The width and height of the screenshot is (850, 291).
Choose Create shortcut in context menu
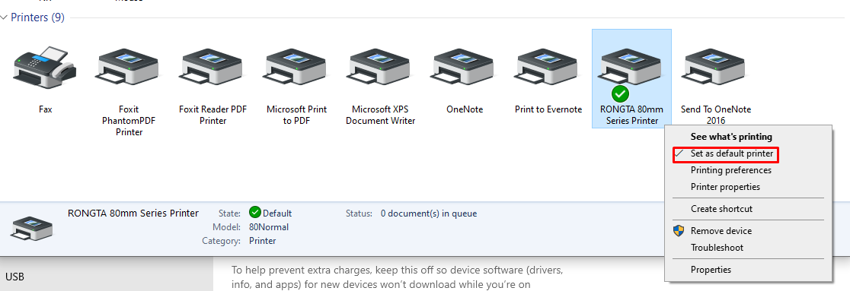point(721,209)
